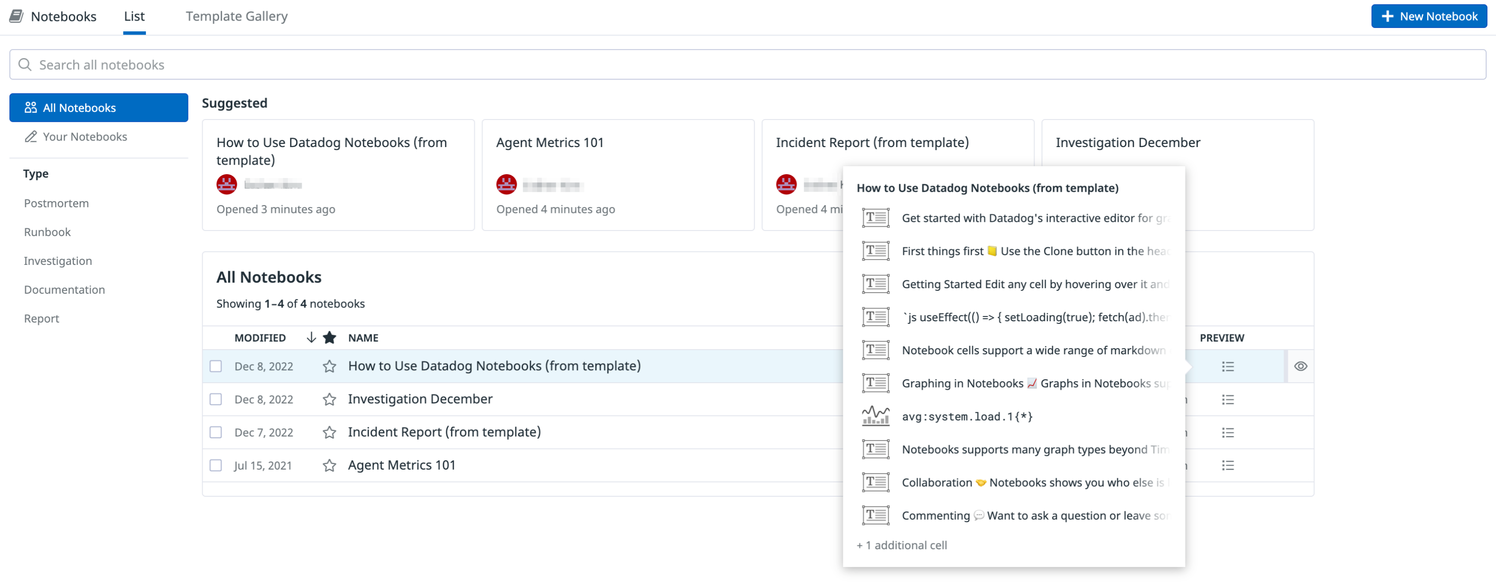Select All Notebooks in sidebar
Screen dimensions: 1496x584
coord(99,108)
